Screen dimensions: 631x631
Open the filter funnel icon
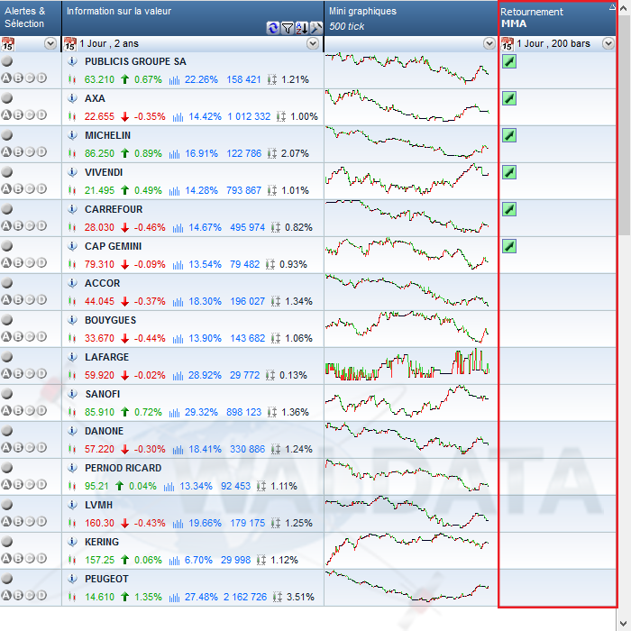pos(288,28)
